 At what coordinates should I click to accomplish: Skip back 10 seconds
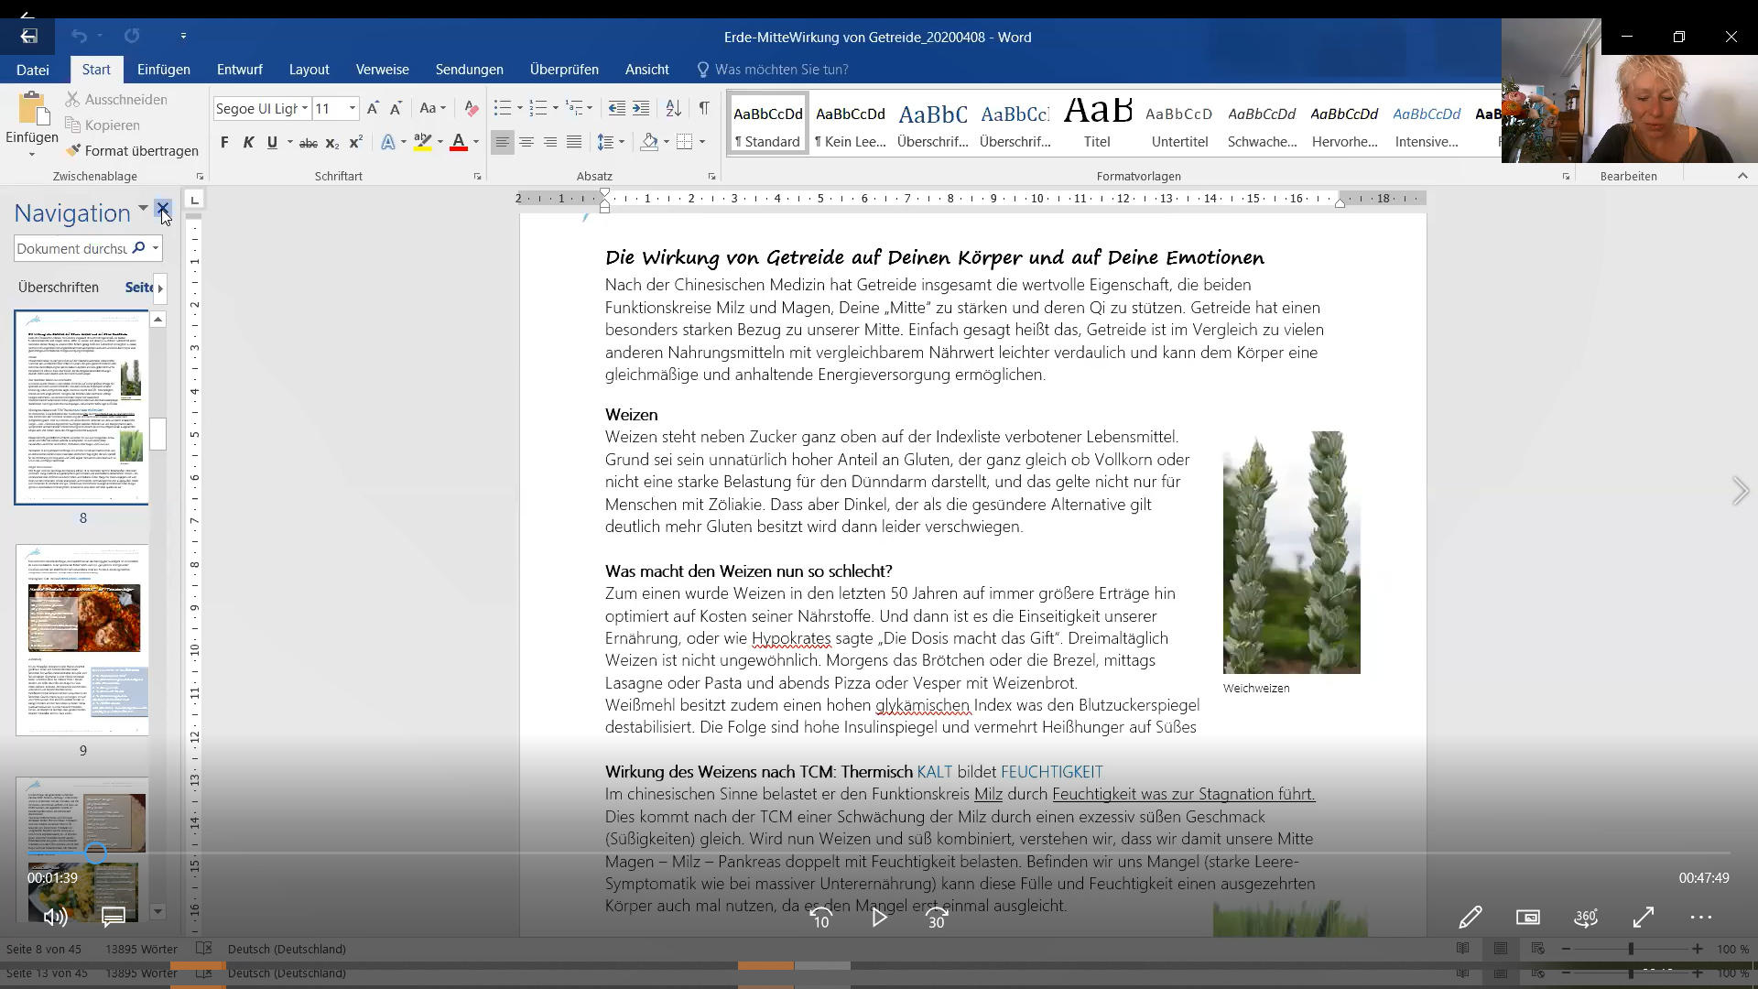821,918
